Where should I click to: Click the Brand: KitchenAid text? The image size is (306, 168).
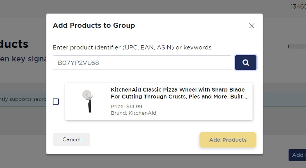pyautogui.click(x=133, y=113)
